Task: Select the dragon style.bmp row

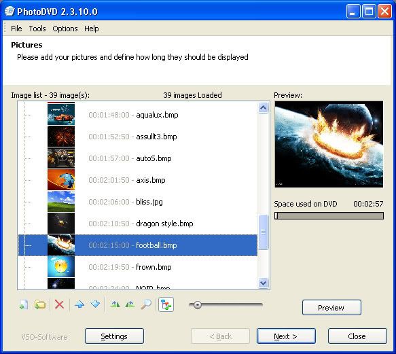Action: tap(138, 224)
